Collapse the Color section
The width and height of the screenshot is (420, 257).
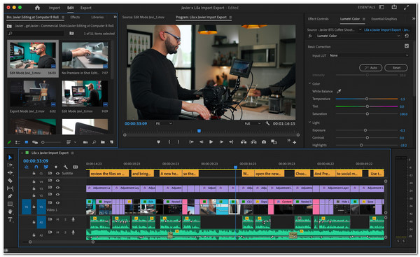(310, 83)
